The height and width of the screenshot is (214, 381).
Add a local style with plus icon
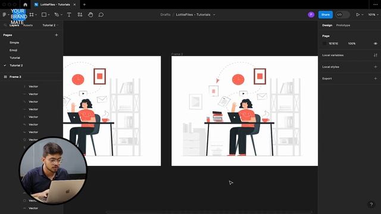[x=376, y=67]
